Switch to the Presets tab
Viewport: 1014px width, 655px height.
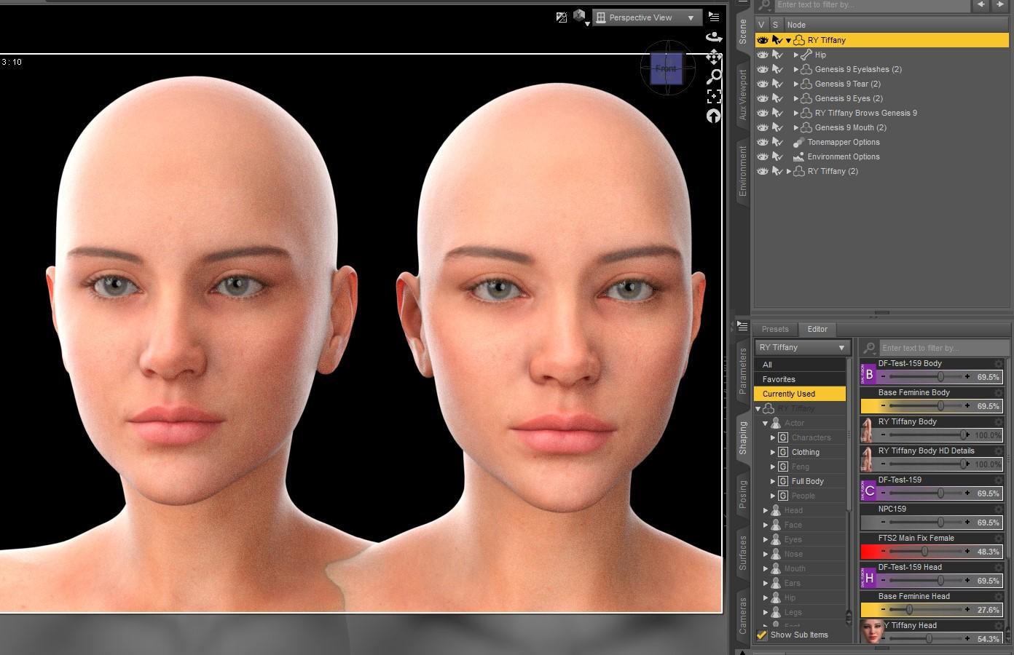click(x=775, y=329)
